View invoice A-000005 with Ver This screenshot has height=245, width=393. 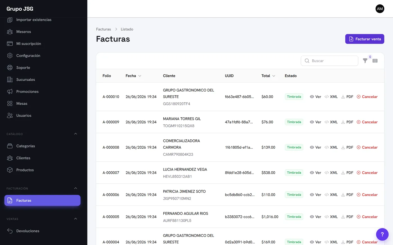[x=316, y=217]
